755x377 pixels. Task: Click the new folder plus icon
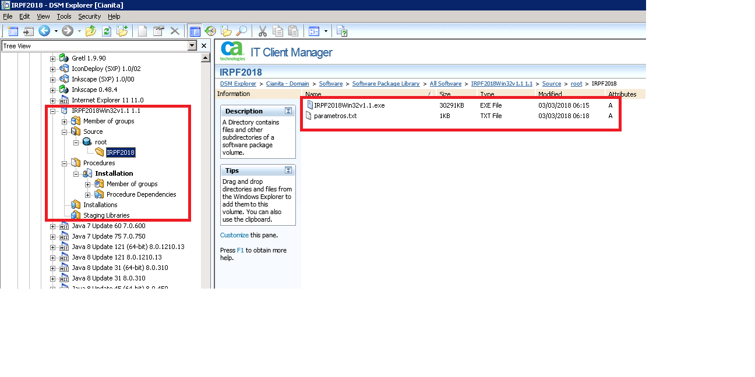point(122,31)
